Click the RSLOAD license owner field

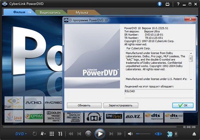(x=159, y=92)
